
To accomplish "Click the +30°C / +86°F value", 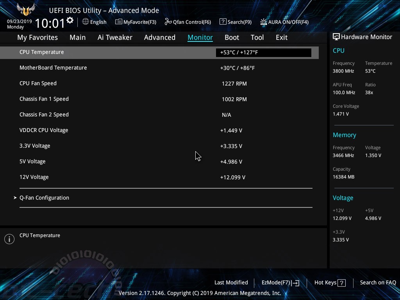I will pyautogui.click(x=237, y=68).
